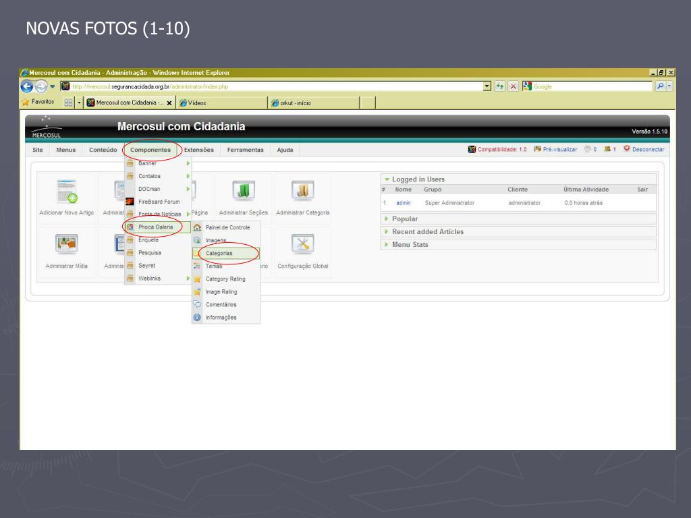Click Administrar Mídia quick icon
Viewport: 691px width, 518px height.
click(x=67, y=251)
